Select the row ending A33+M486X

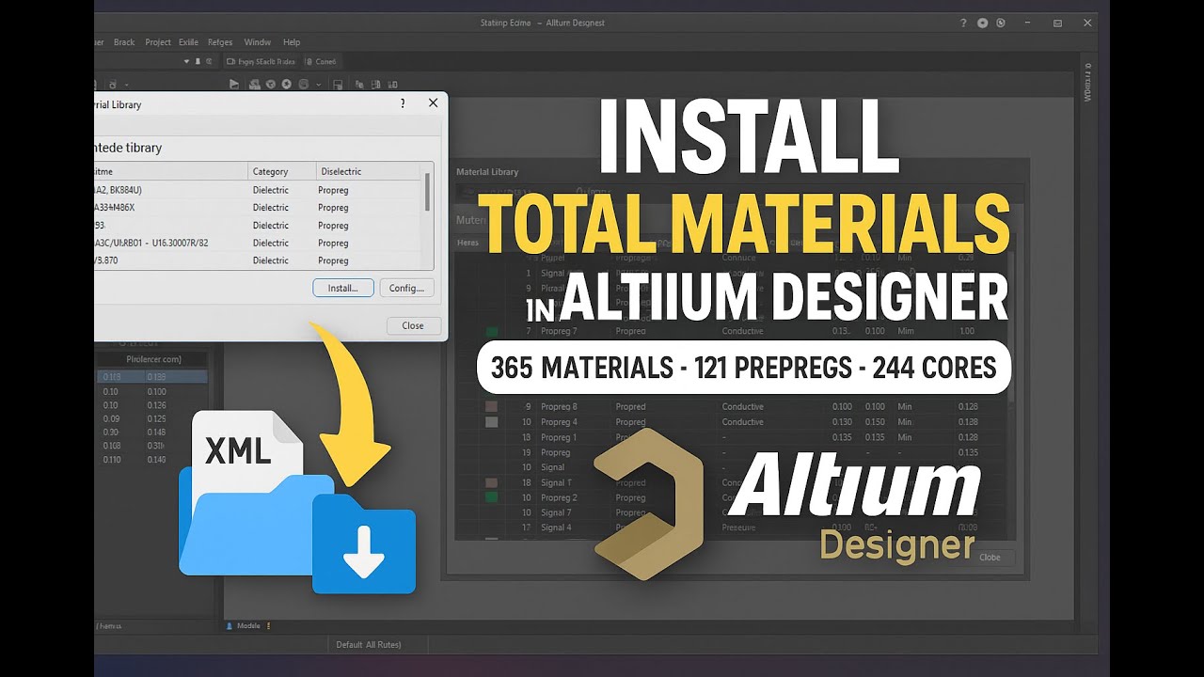pyautogui.click(x=259, y=208)
